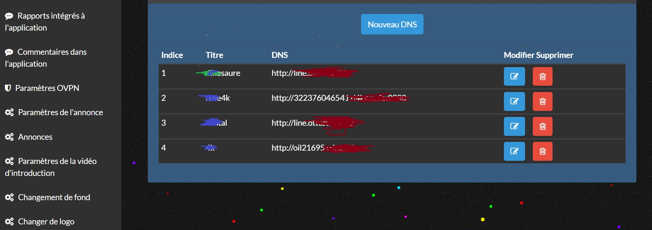Delete the DNS entry in row 3

coord(542,126)
